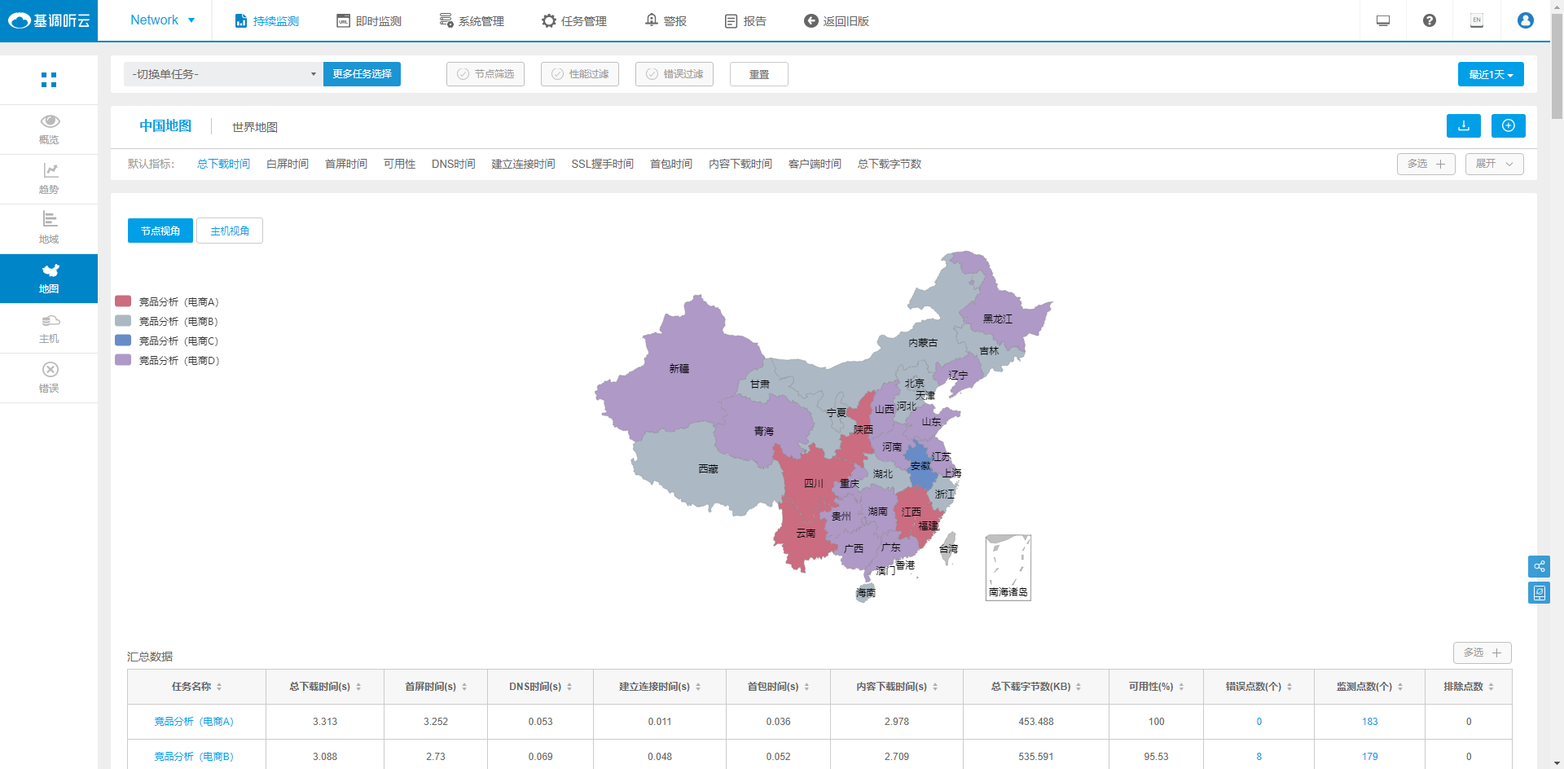Screen dimensions: 1564x769
Task: Expand the 最近1天 time range dropdown
Action: 1490,74
